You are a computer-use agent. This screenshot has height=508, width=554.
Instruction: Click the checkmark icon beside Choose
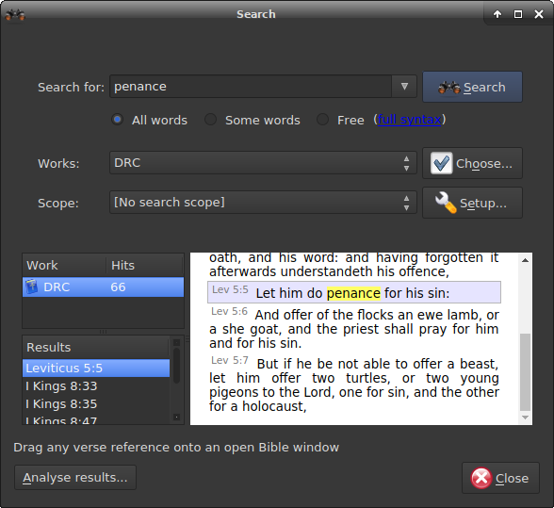441,163
